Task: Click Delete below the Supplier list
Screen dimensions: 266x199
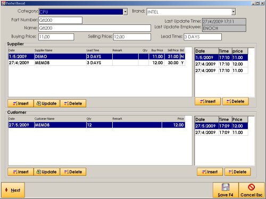Action: 73,103
